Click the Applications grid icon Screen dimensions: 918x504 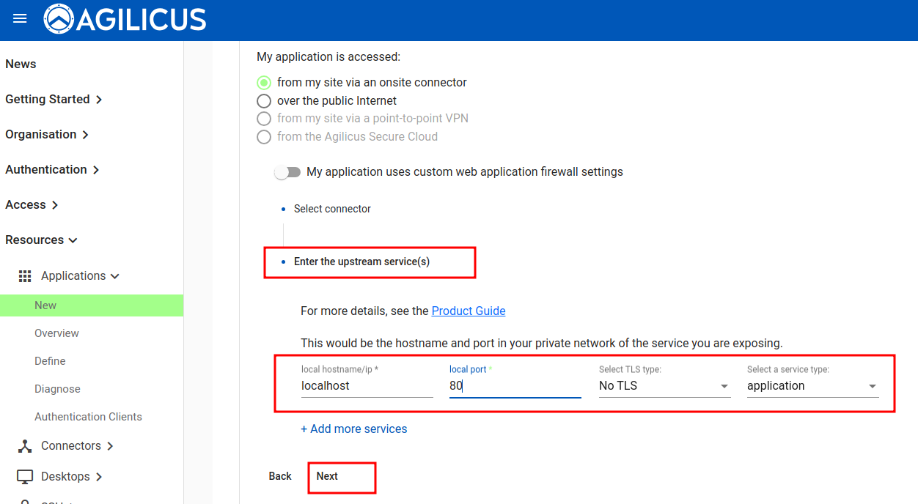coord(25,276)
